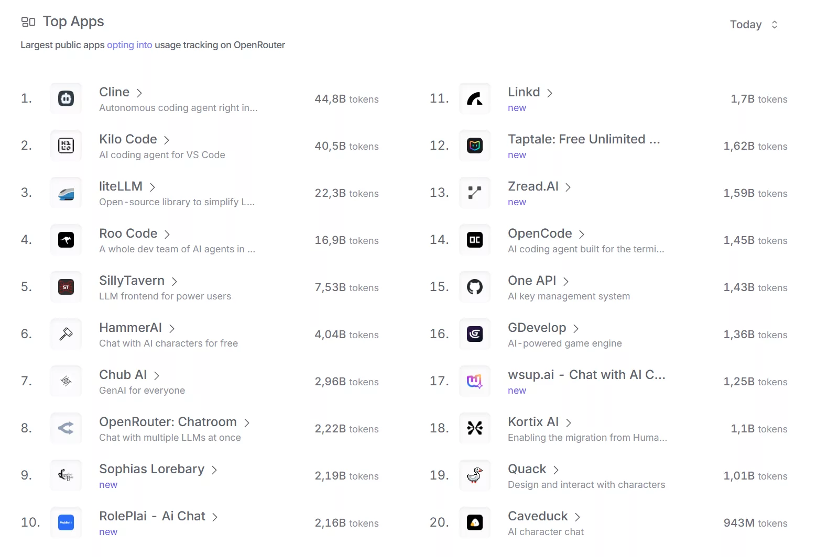
Task: Click the liteLLM train icon
Action: point(66,193)
